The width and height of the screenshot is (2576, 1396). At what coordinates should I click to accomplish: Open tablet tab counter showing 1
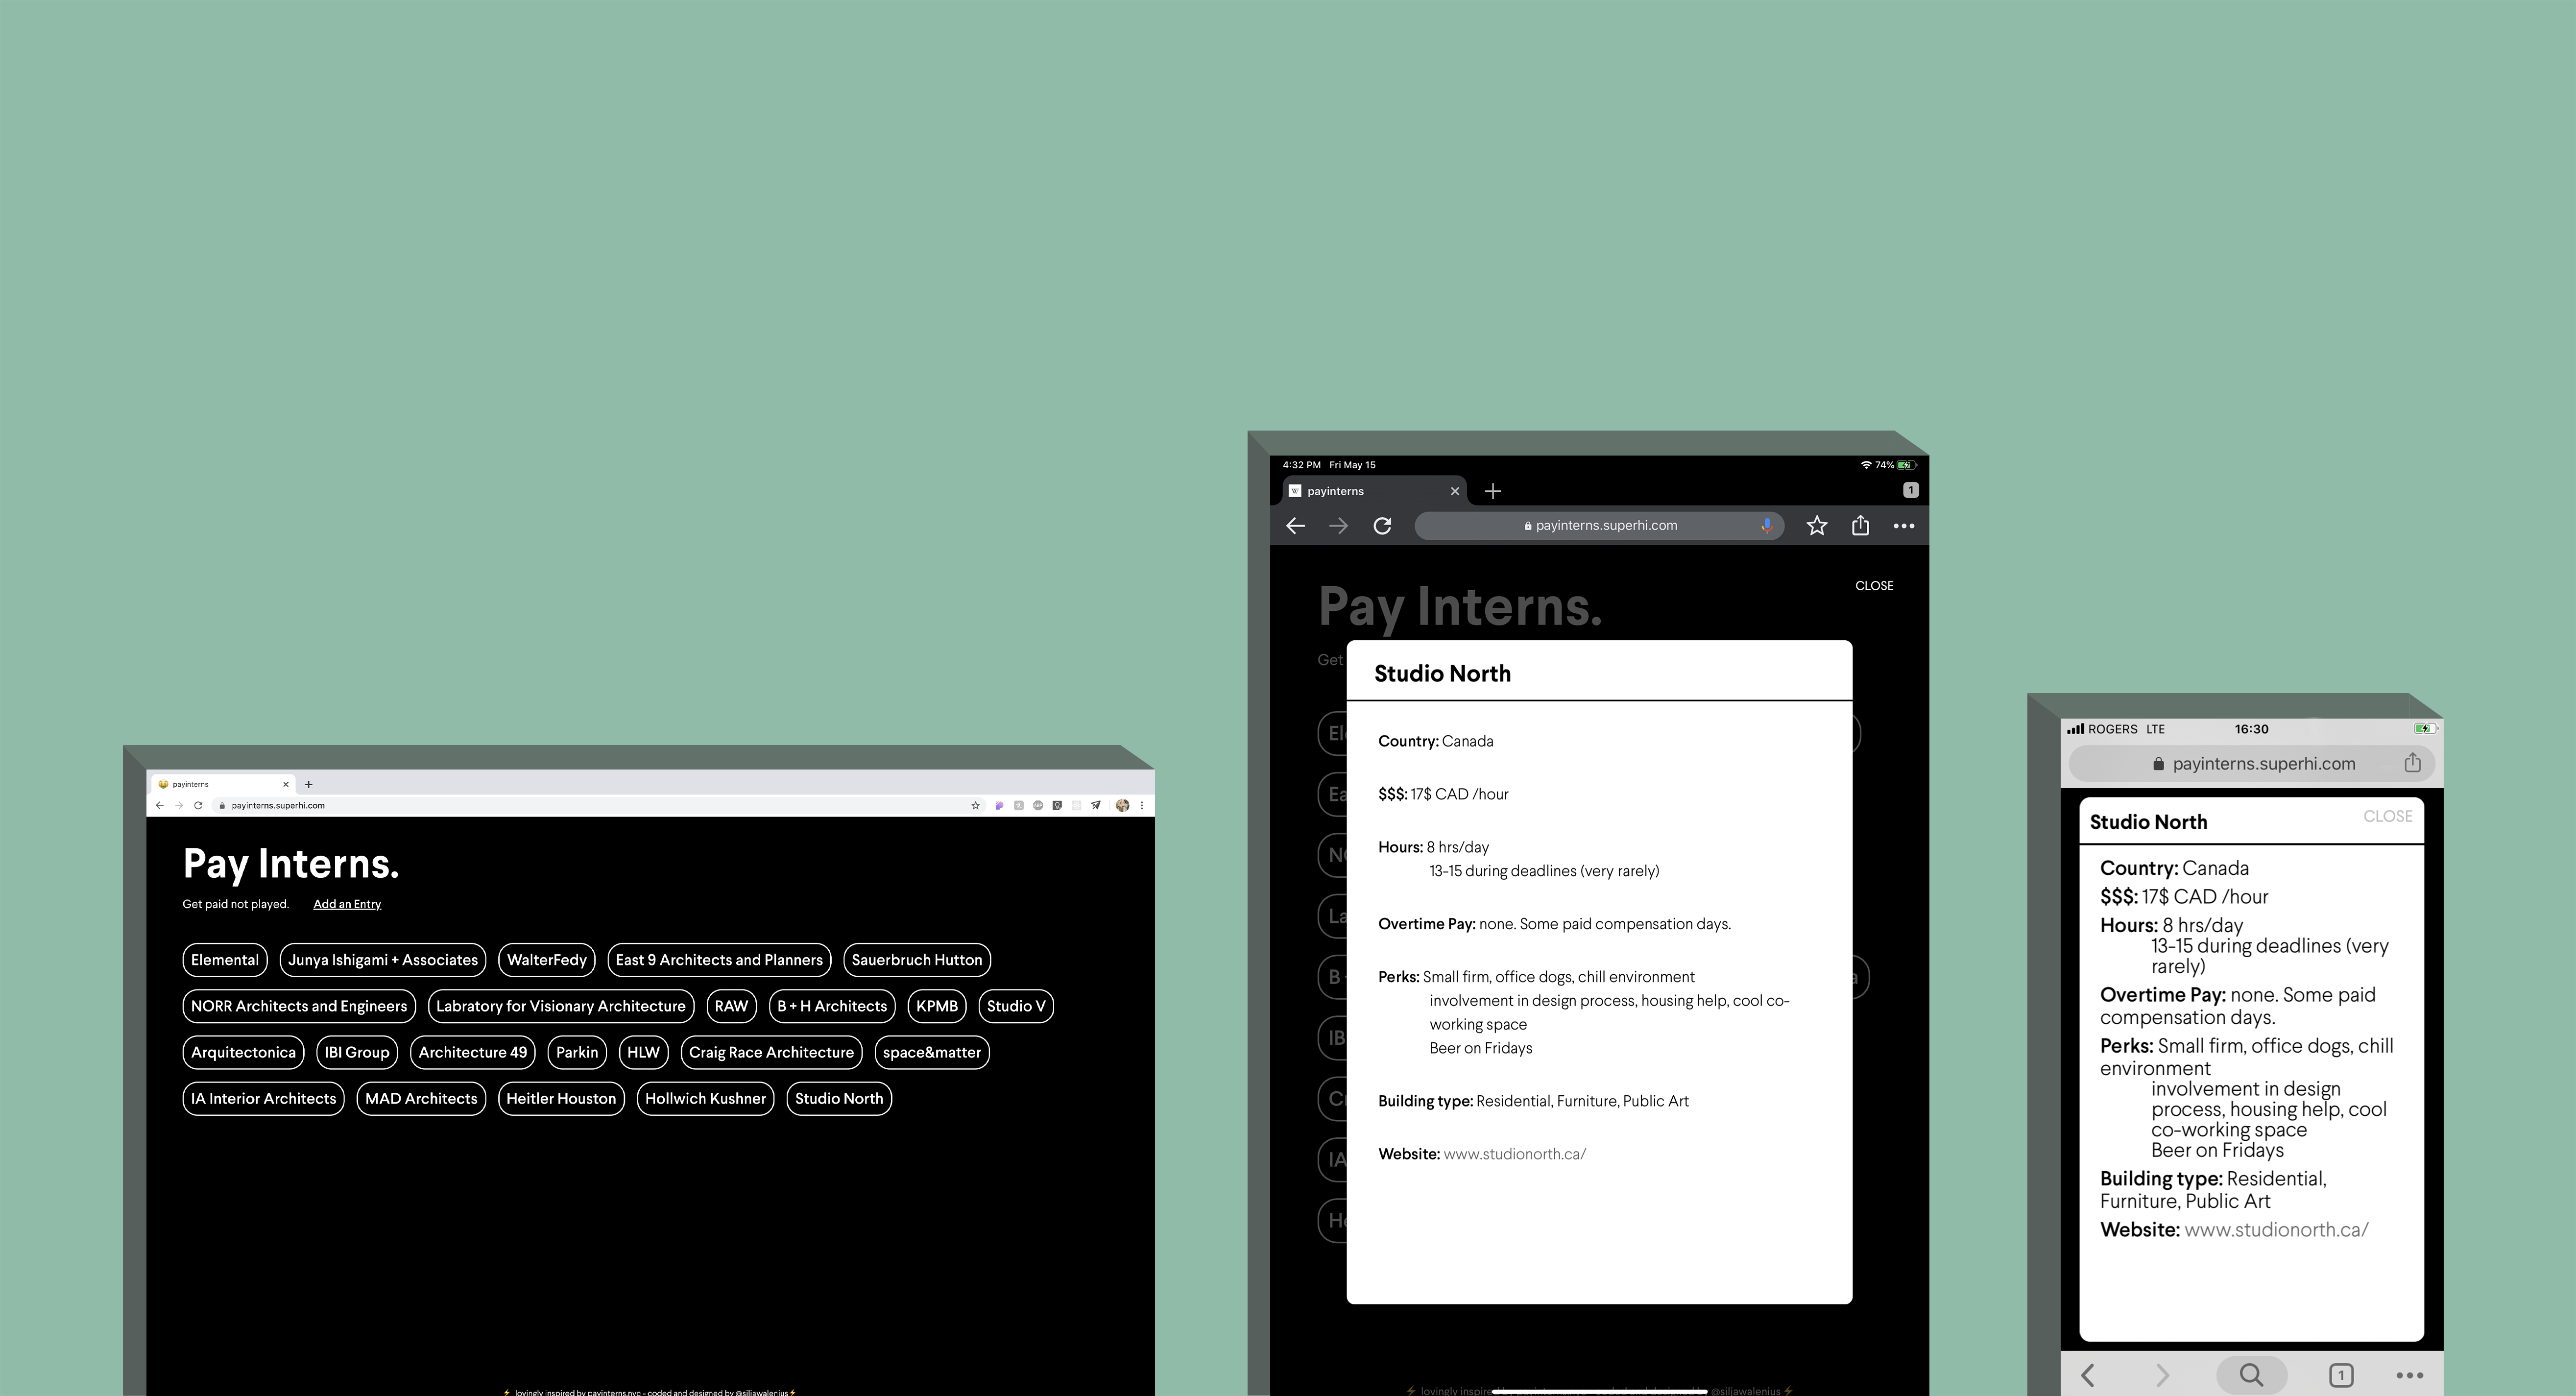pyautogui.click(x=1910, y=490)
